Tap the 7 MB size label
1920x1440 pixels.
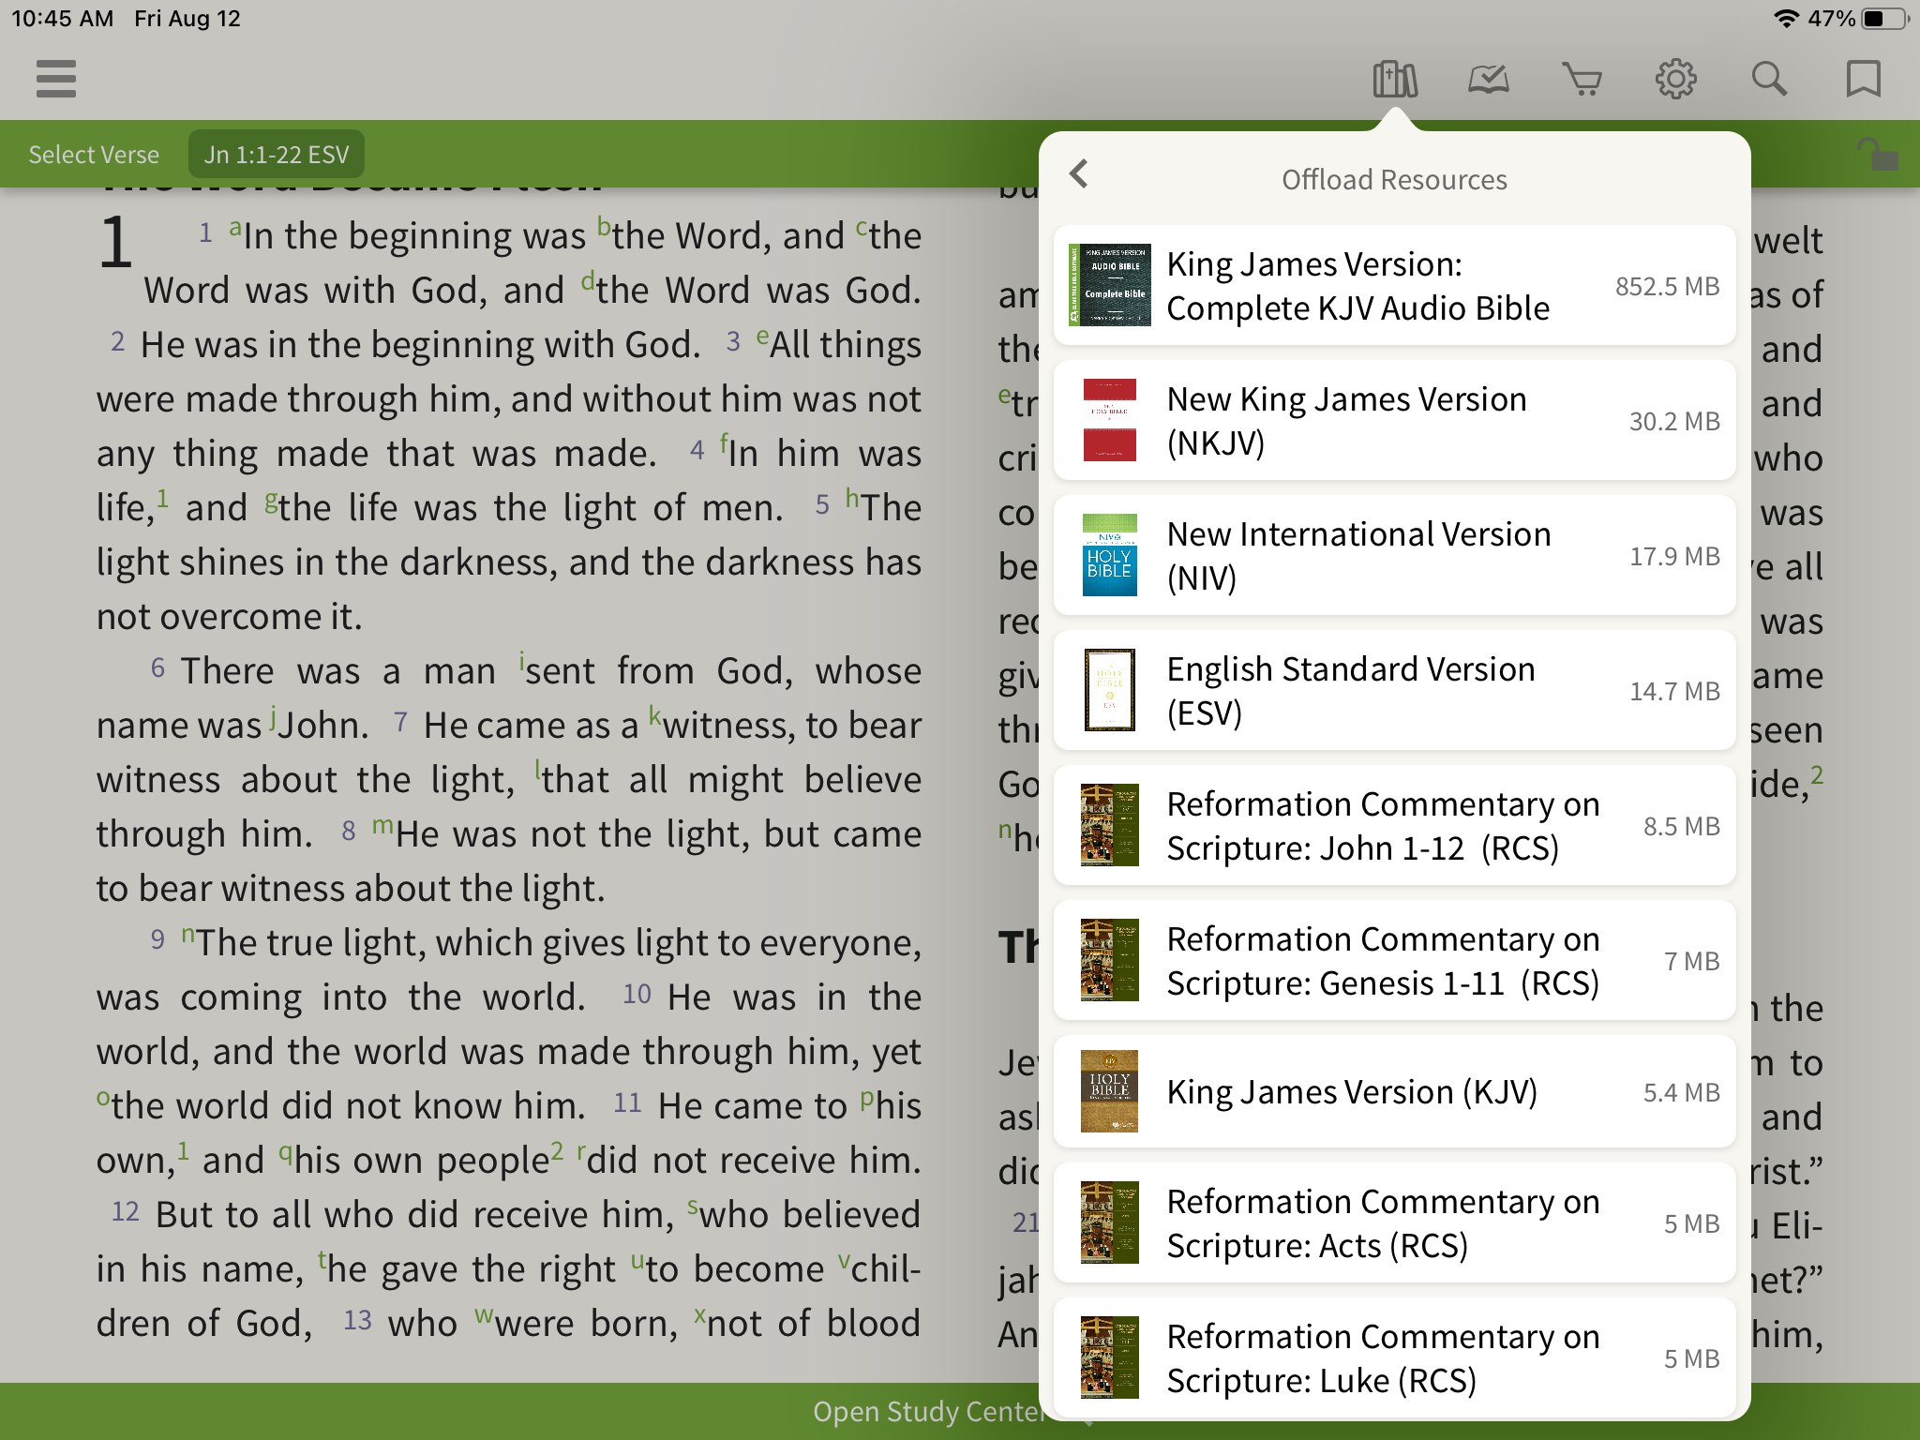1692,962
